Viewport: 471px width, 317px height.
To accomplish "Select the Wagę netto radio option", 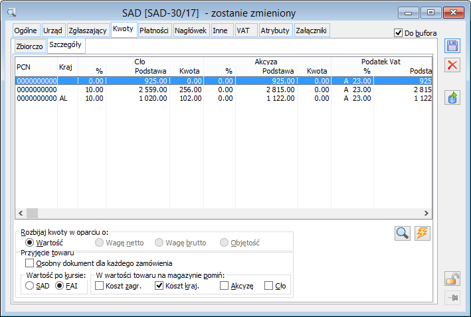I will click(x=99, y=242).
